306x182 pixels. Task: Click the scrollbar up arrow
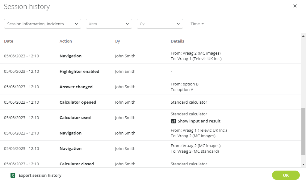[303, 36]
